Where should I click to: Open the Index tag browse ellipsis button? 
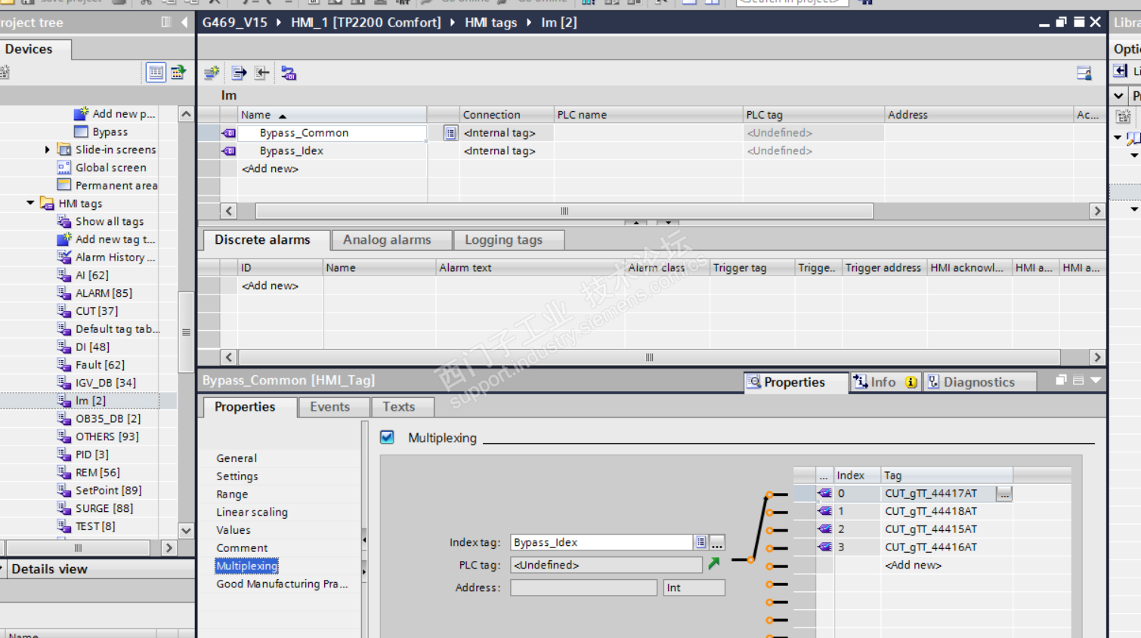tap(717, 542)
